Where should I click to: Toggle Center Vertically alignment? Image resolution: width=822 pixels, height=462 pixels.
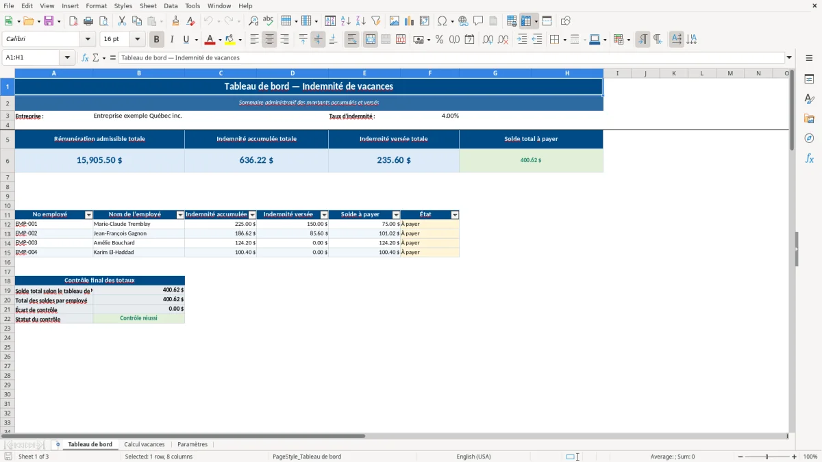pyautogui.click(x=318, y=40)
